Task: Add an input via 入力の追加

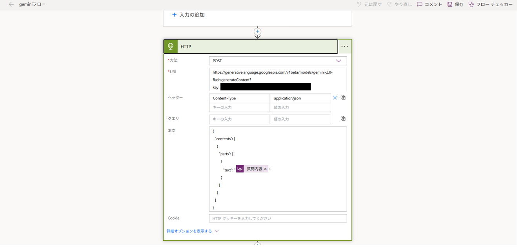Action: pos(188,15)
